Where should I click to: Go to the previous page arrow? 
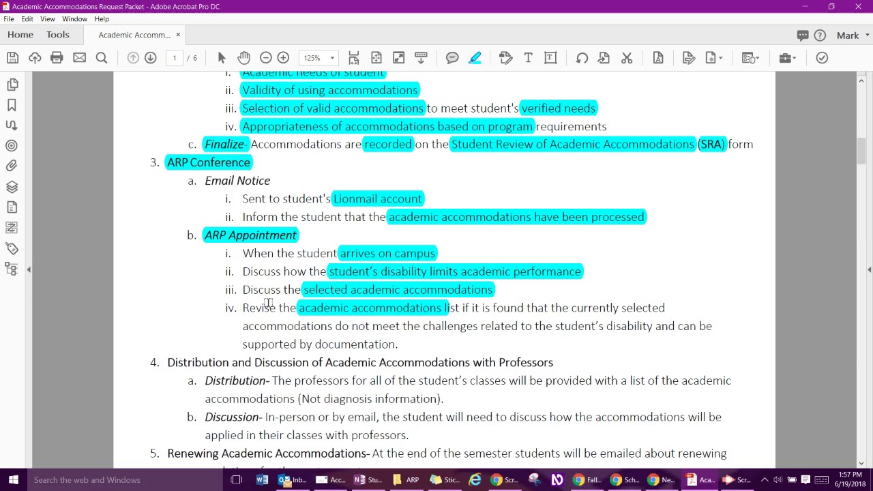(x=133, y=58)
